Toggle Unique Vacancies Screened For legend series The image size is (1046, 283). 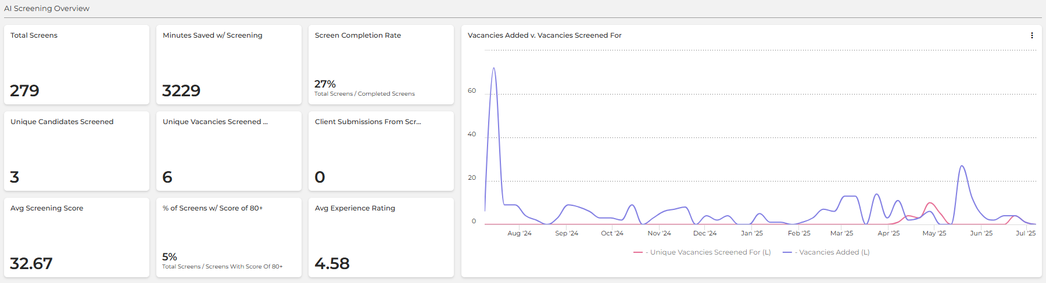click(710, 252)
